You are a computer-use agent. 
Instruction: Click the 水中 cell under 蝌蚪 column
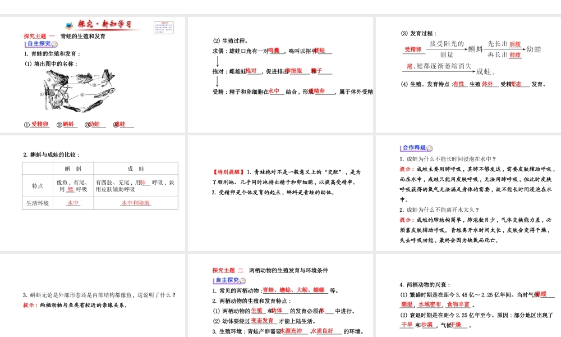(73, 203)
